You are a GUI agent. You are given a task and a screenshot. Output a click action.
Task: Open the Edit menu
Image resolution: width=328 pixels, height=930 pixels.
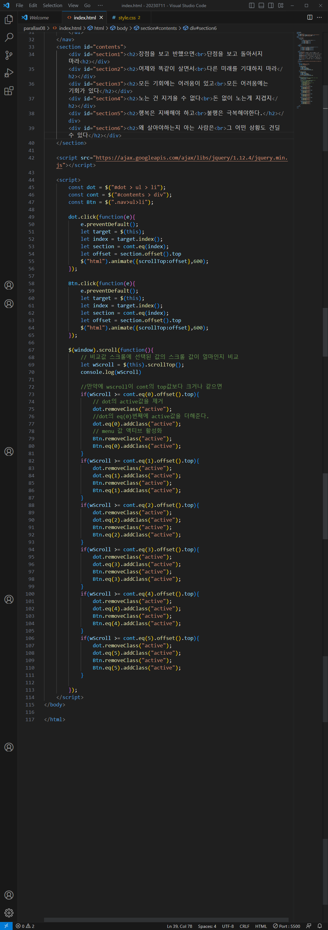(x=33, y=6)
